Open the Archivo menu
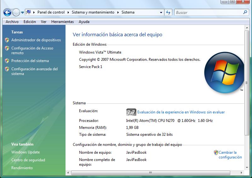The width and height of the screenshot is (252, 178). (x=12, y=22)
